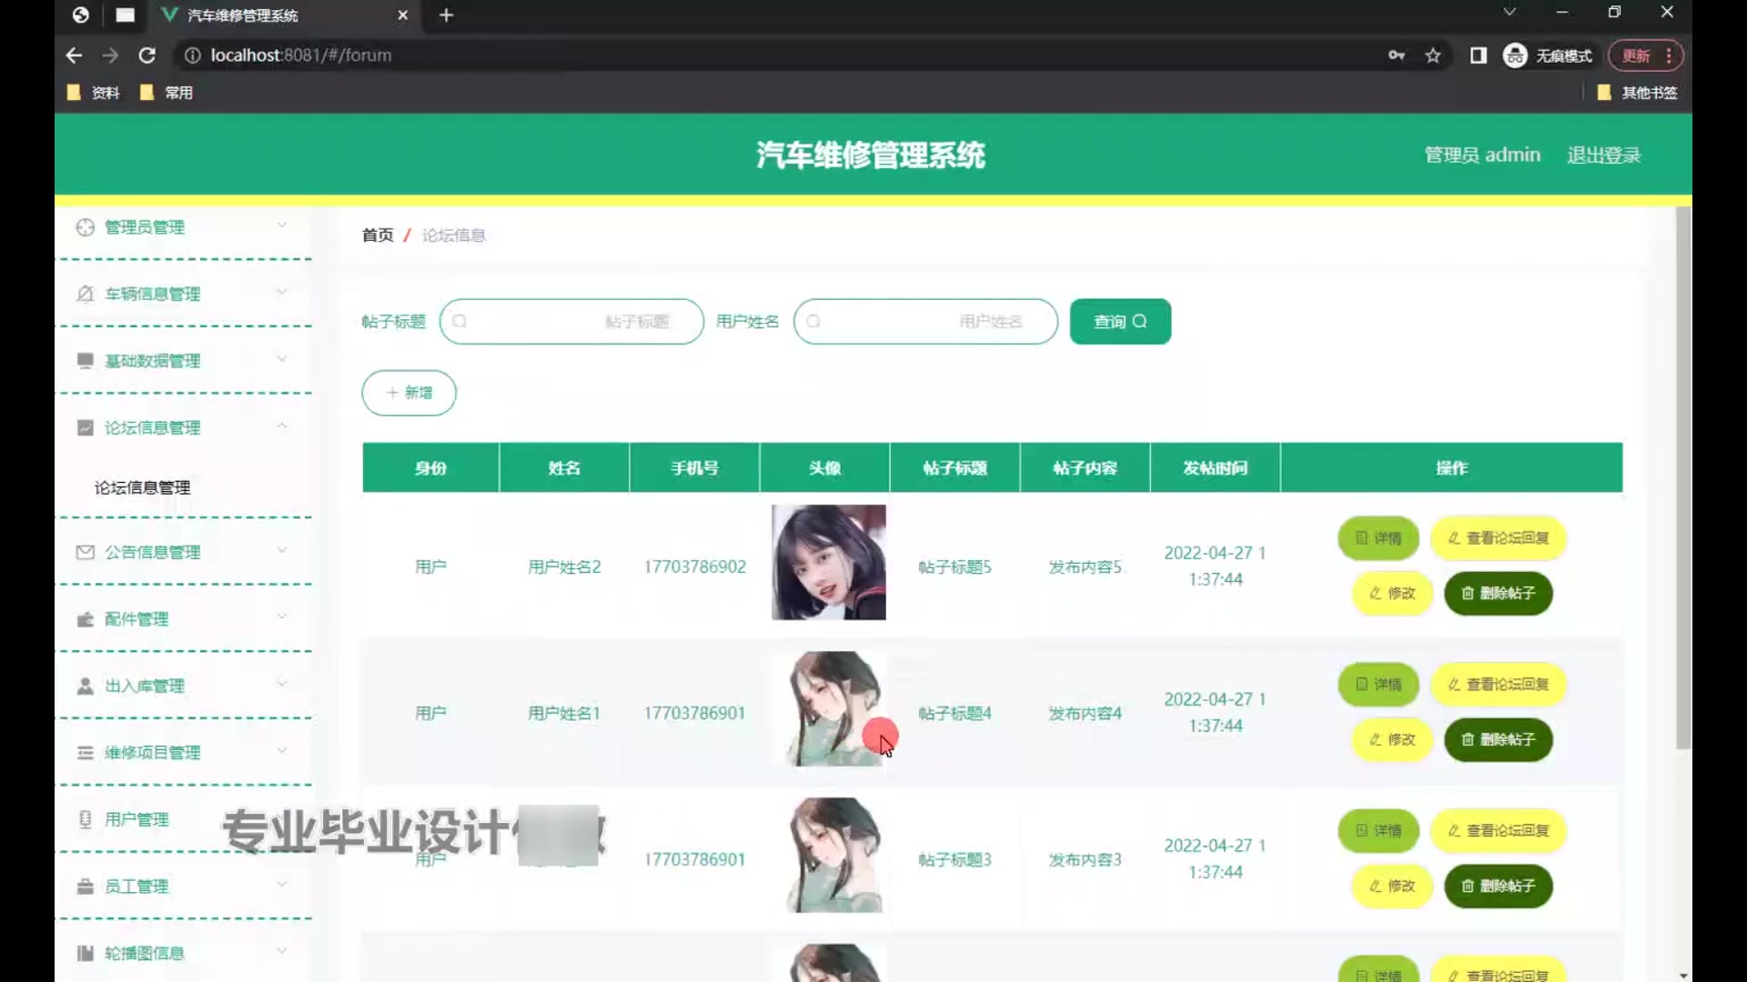View 查看论坛回复 for 帖子标题4

(1498, 685)
